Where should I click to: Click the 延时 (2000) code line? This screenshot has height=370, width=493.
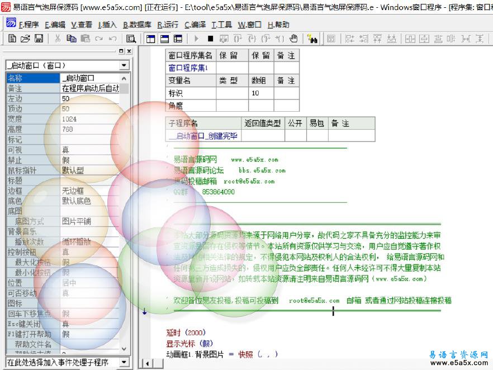click(x=186, y=333)
